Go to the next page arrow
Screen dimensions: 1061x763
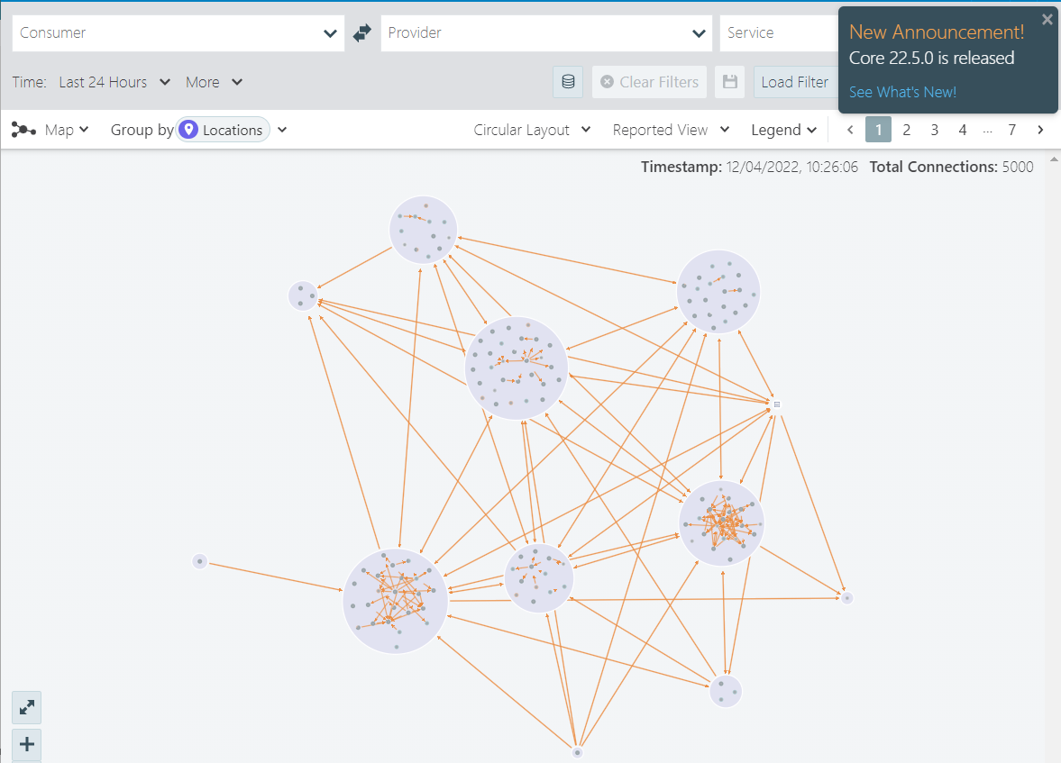point(1040,130)
